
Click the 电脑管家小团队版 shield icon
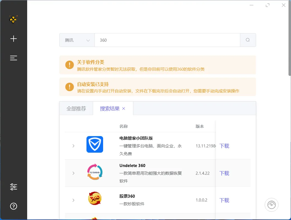95,144
